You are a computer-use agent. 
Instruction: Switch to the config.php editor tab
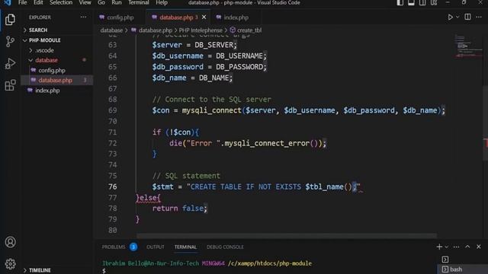point(120,18)
